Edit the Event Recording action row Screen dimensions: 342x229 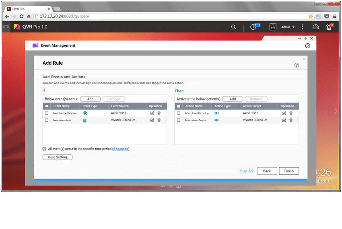pos(284,113)
